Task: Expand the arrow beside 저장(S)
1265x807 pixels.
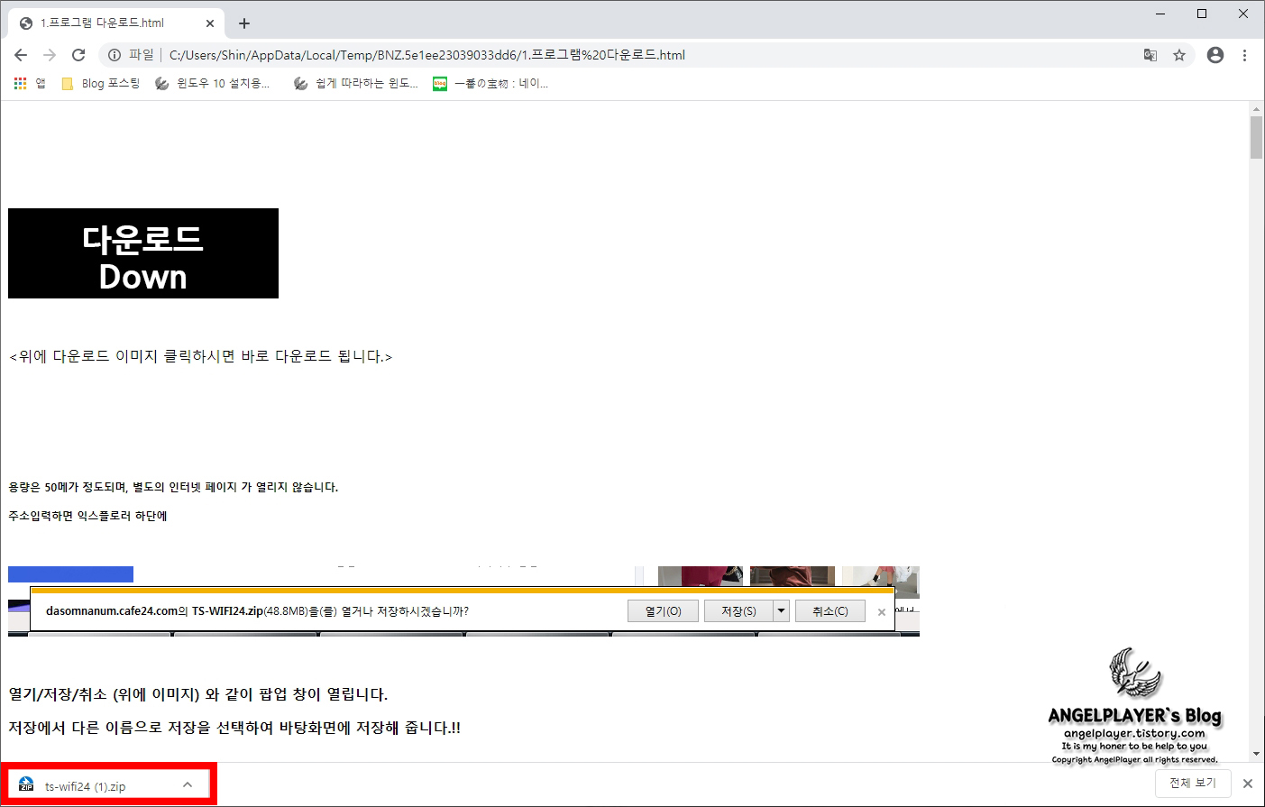Action: click(782, 611)
